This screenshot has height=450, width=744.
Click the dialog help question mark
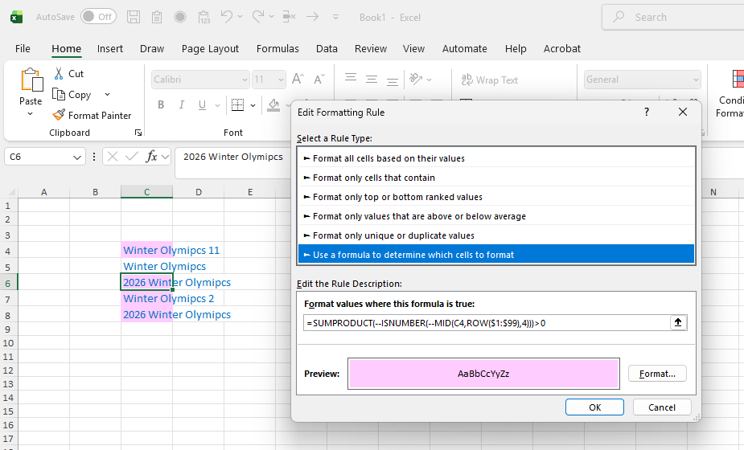(x=646, y=112)
